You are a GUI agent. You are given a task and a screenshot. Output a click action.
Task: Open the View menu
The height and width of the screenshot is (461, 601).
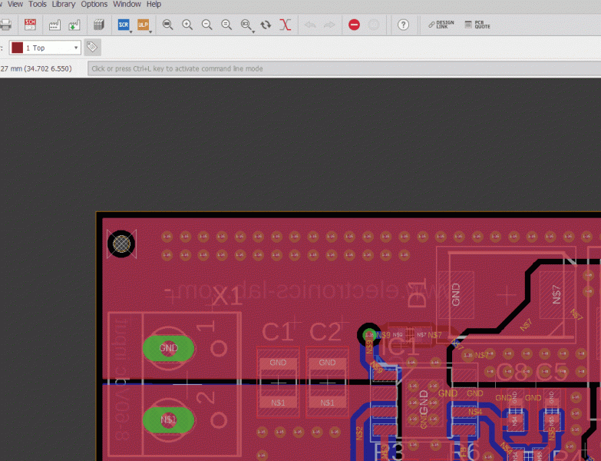(x=15, y=4)
